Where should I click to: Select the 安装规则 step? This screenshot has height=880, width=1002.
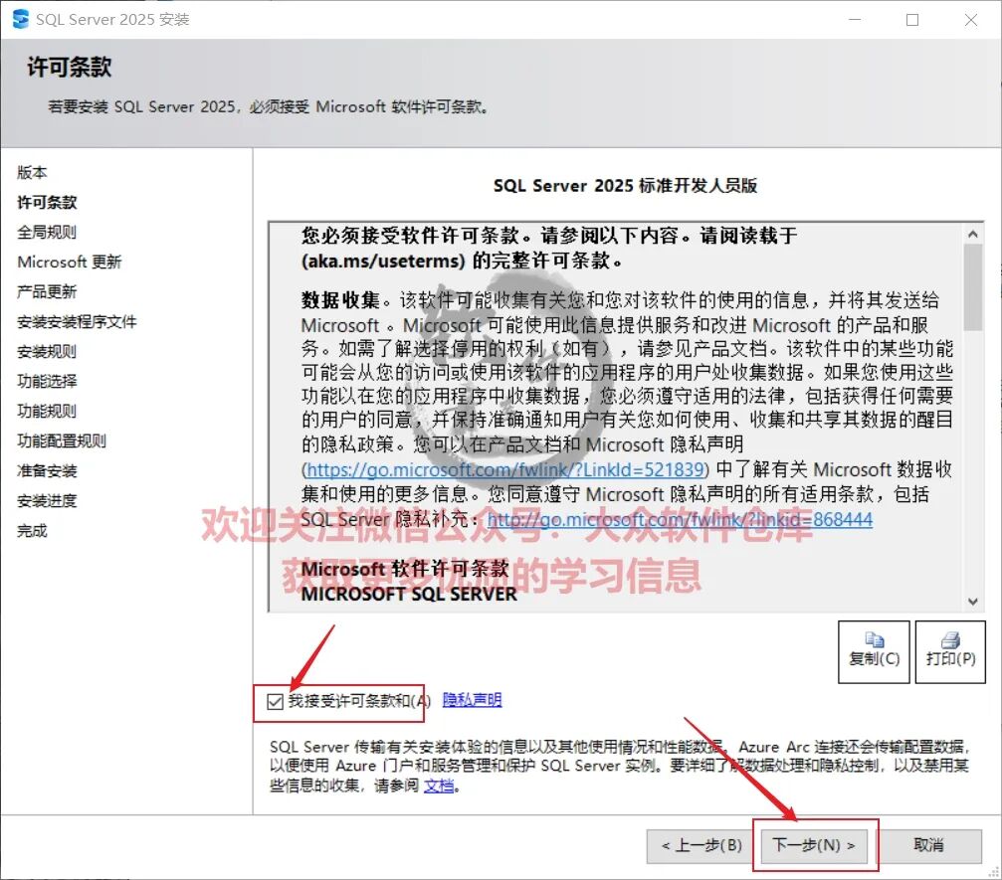tap(47, 352)
